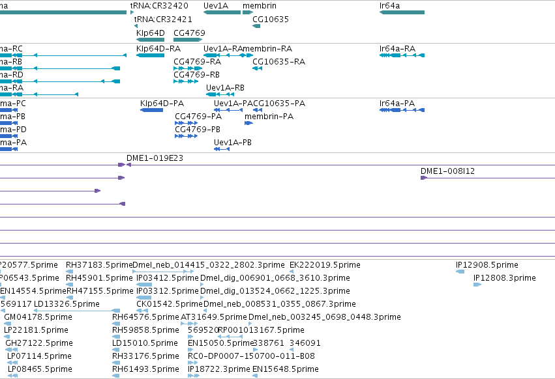The width and height of the screenshot is (555, 379).
Task: Click the EN15648.5prime label
Action: [x=286, y=369]
